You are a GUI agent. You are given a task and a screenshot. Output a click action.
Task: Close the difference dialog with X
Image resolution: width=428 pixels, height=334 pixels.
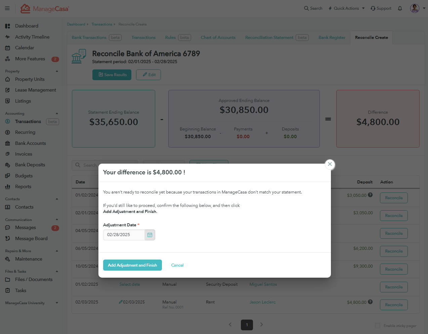pyautogui.click(x=330, y=164)
